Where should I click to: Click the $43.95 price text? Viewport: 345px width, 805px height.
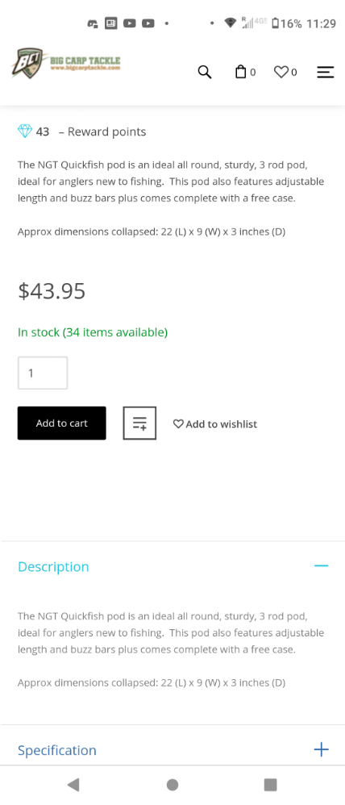point(52,290)
